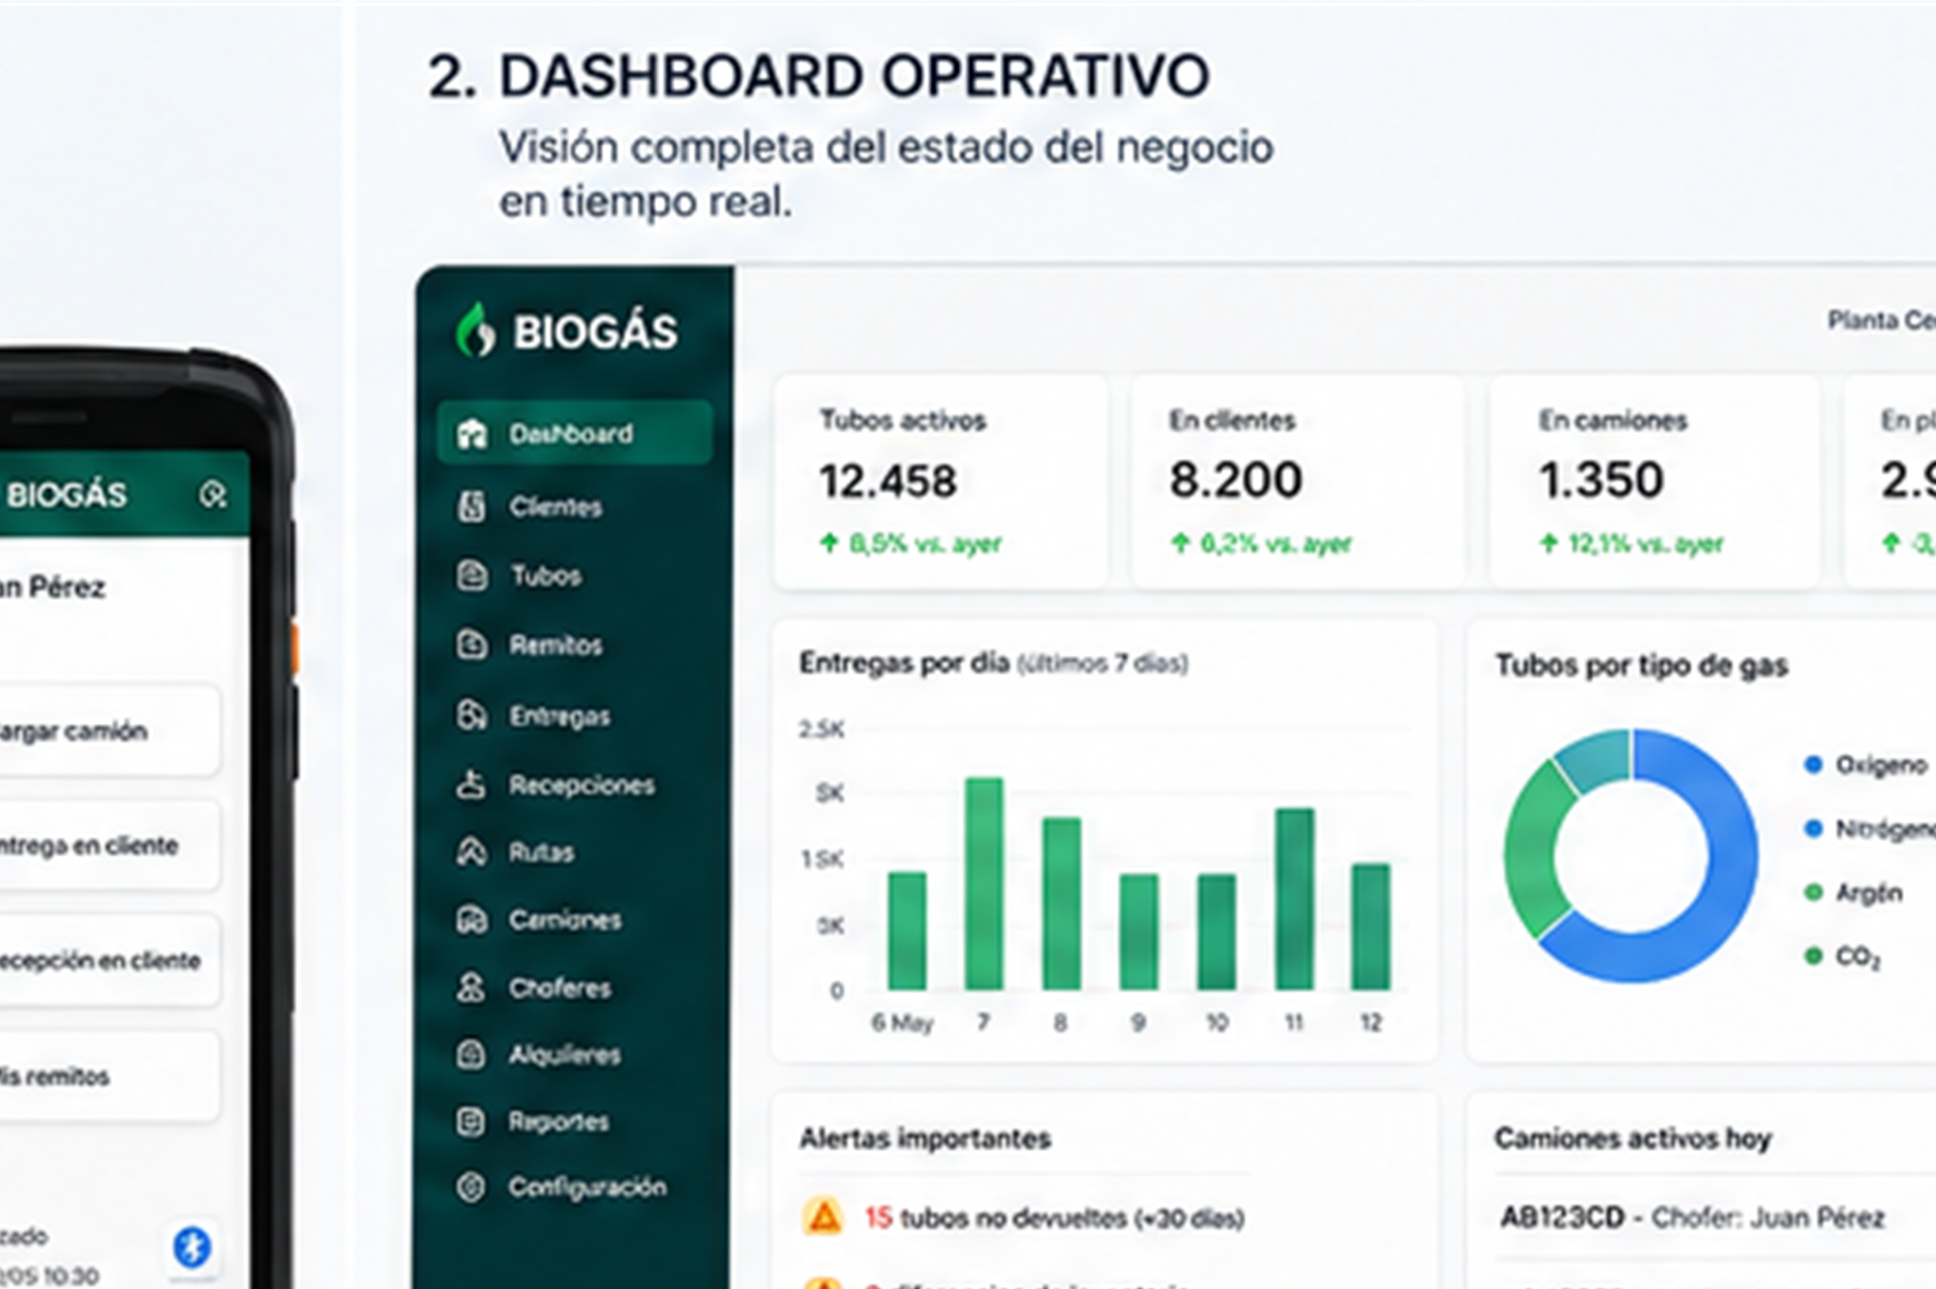Click the green arrow under En clientes
The image size is (1936, 1289).
(1180, 542)
